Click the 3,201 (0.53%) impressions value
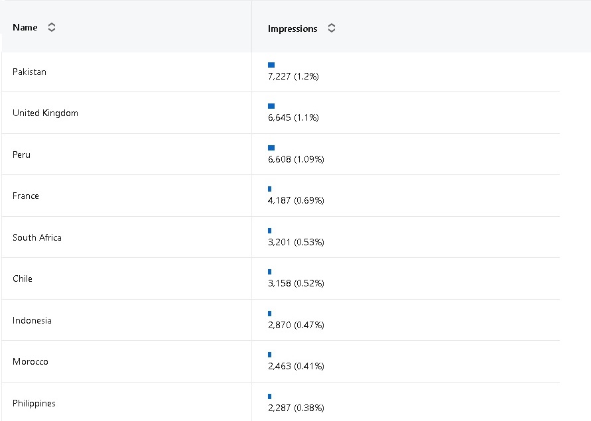Image resolution: width=591 pixels, height=421 pixels. (296, 242)
